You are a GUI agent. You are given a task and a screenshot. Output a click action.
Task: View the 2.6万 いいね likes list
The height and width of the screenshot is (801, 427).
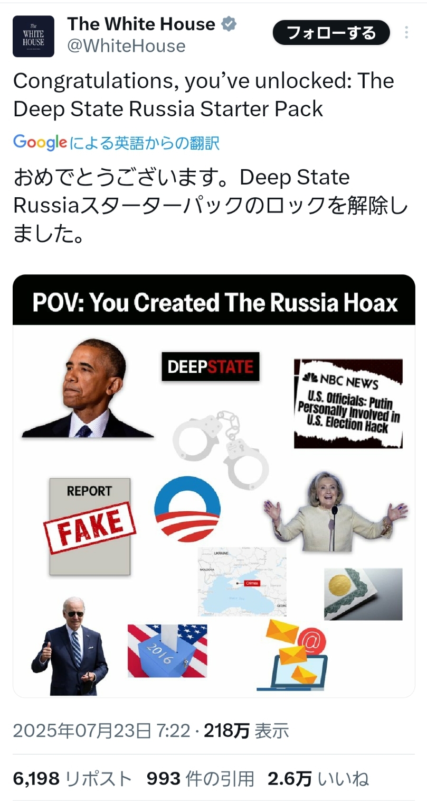tap(318, 778)
